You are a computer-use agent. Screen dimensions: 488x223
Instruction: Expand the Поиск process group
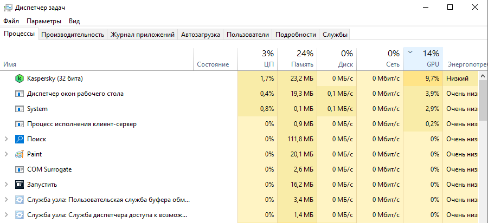click(x=7, y=139)
